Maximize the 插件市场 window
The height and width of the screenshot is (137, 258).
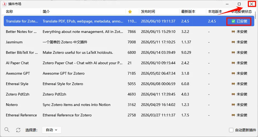pos(239,4)
